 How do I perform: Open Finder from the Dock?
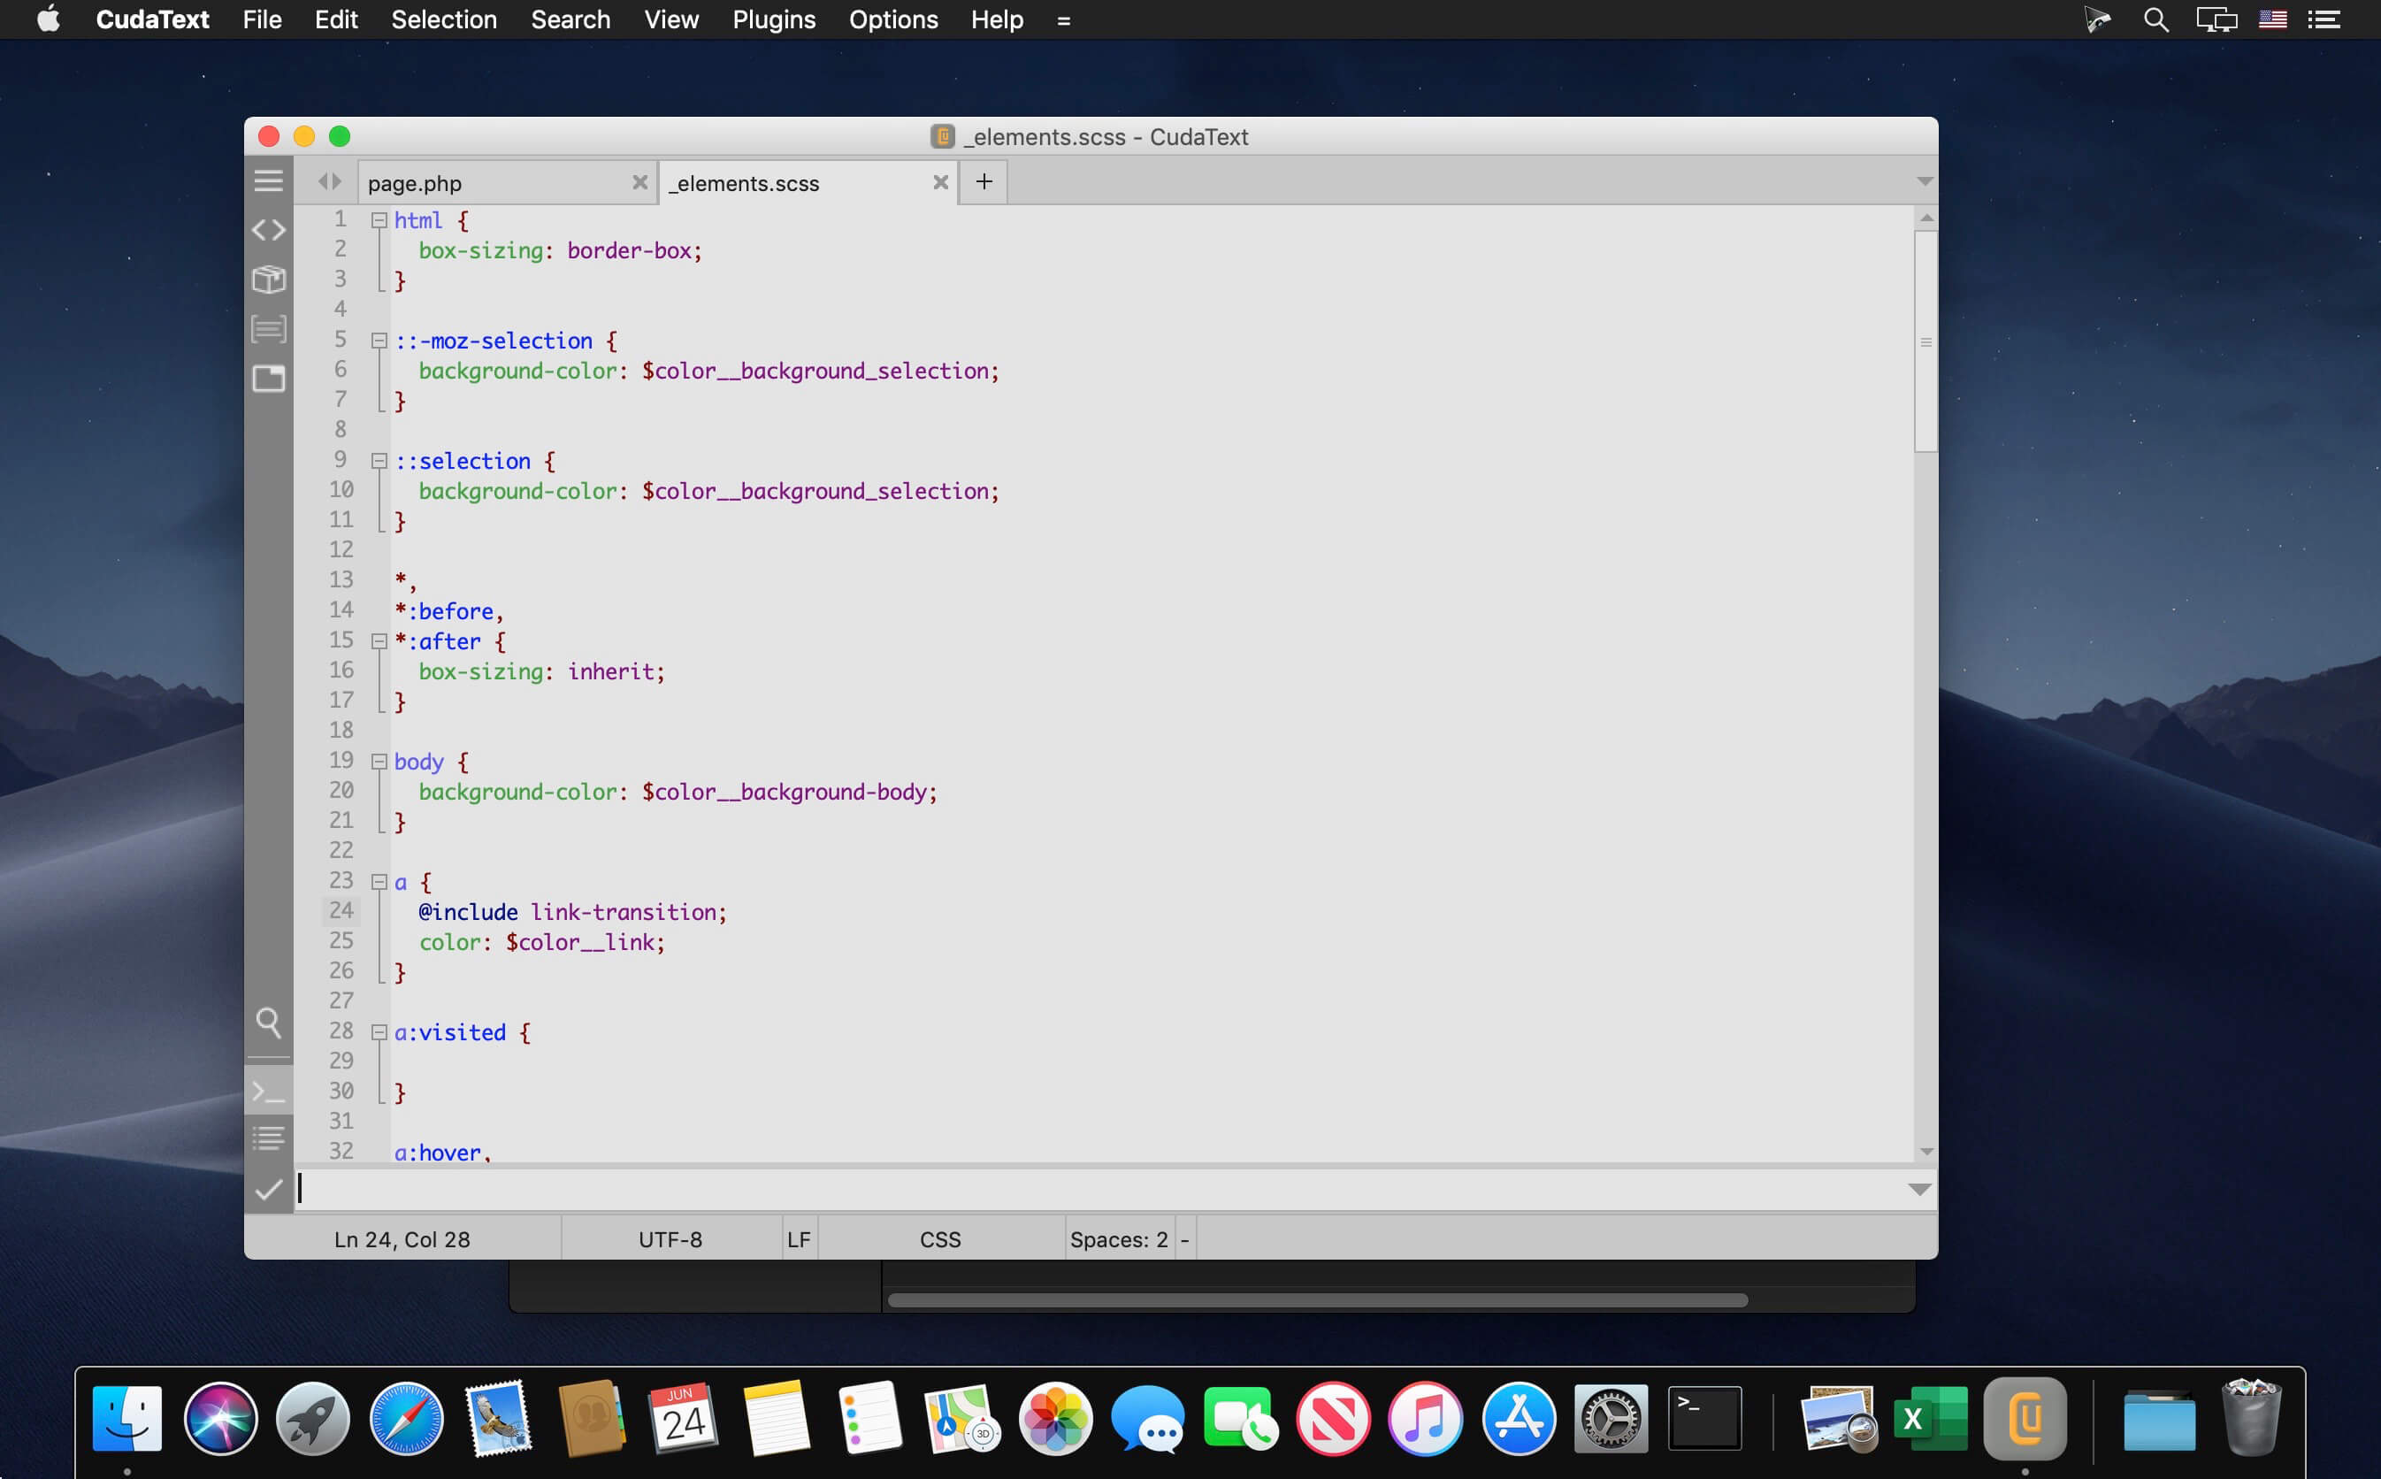click(x=127, y=1420)
